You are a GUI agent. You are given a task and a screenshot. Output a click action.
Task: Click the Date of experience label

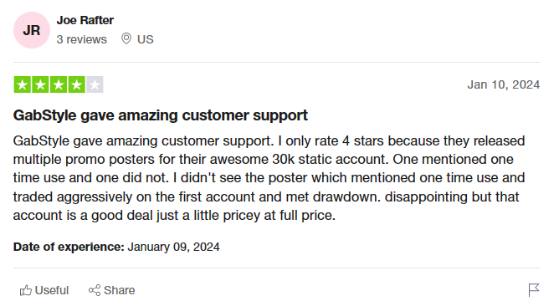point(69,247)
